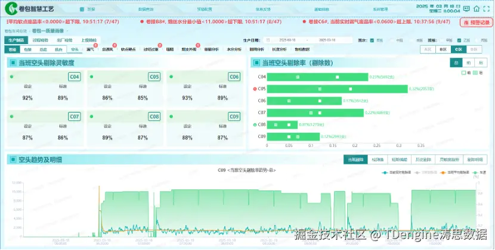Click the C09 machine badge
Viewport: 495px width, 250px height.
(234, 117)
